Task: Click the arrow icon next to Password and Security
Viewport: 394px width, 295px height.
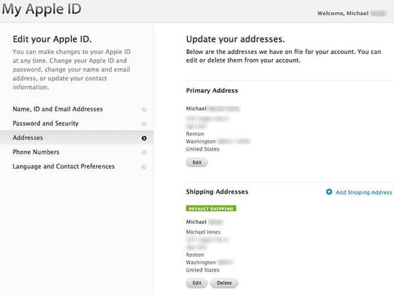Action: tap(144, 124)
